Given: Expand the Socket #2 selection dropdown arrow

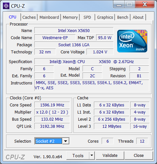Looking at the screenshot, I should pos(66,141).
